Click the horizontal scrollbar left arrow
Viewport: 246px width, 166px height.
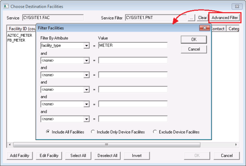10,144
